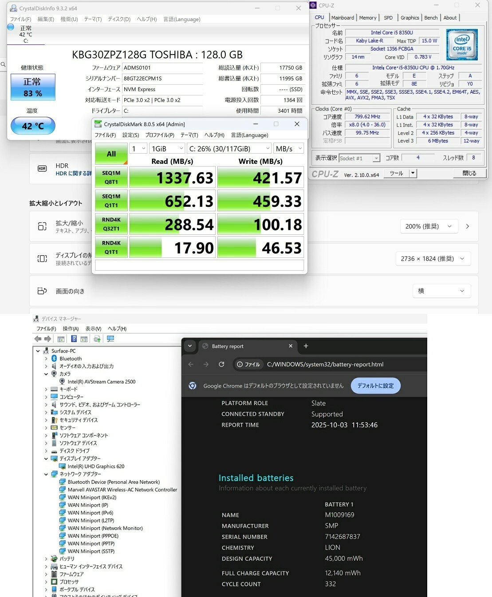Click the デフォルトに設定 button in Chrome
492x597 pixels.
(375, 386)
